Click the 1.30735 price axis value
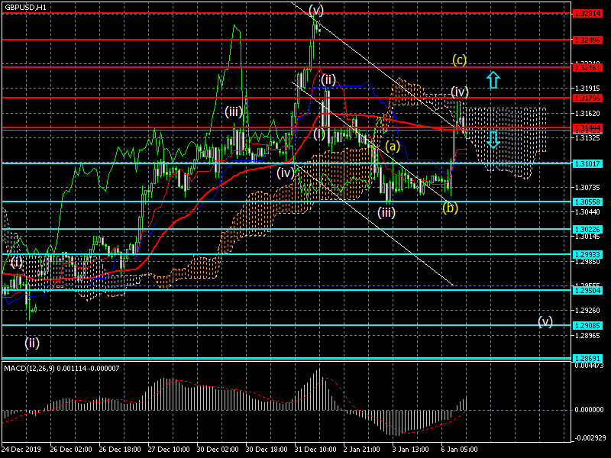This screenshot has height=458, width=611. point(587,187)
